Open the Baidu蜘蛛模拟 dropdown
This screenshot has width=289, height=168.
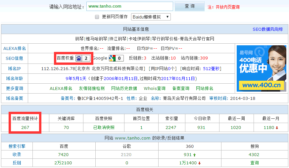tap(151, 17)
